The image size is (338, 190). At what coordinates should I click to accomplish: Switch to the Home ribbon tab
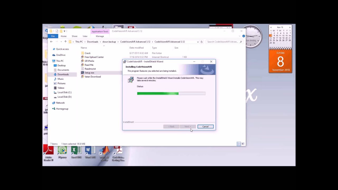pyautogui.click(x=64, y=36)
